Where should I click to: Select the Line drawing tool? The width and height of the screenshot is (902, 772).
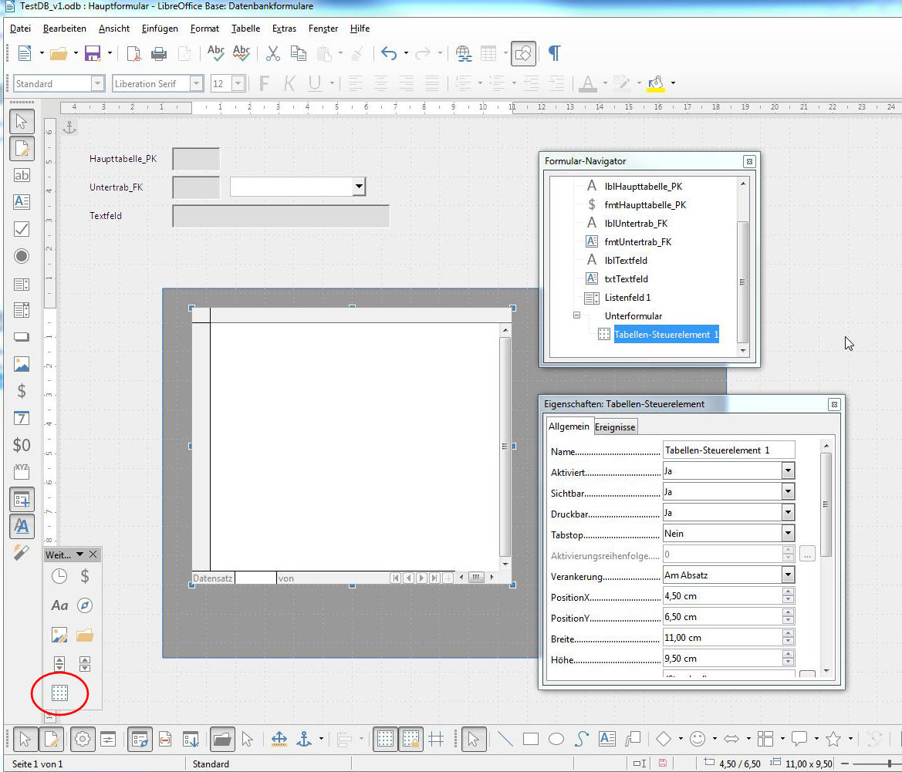coord(505,740)
